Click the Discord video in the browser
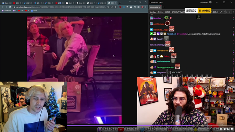The height and width of the screenshot is (132, 235). pos(74,70)
